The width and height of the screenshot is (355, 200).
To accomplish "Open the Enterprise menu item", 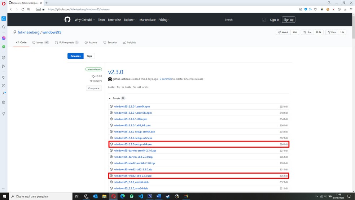I will 114,20.
